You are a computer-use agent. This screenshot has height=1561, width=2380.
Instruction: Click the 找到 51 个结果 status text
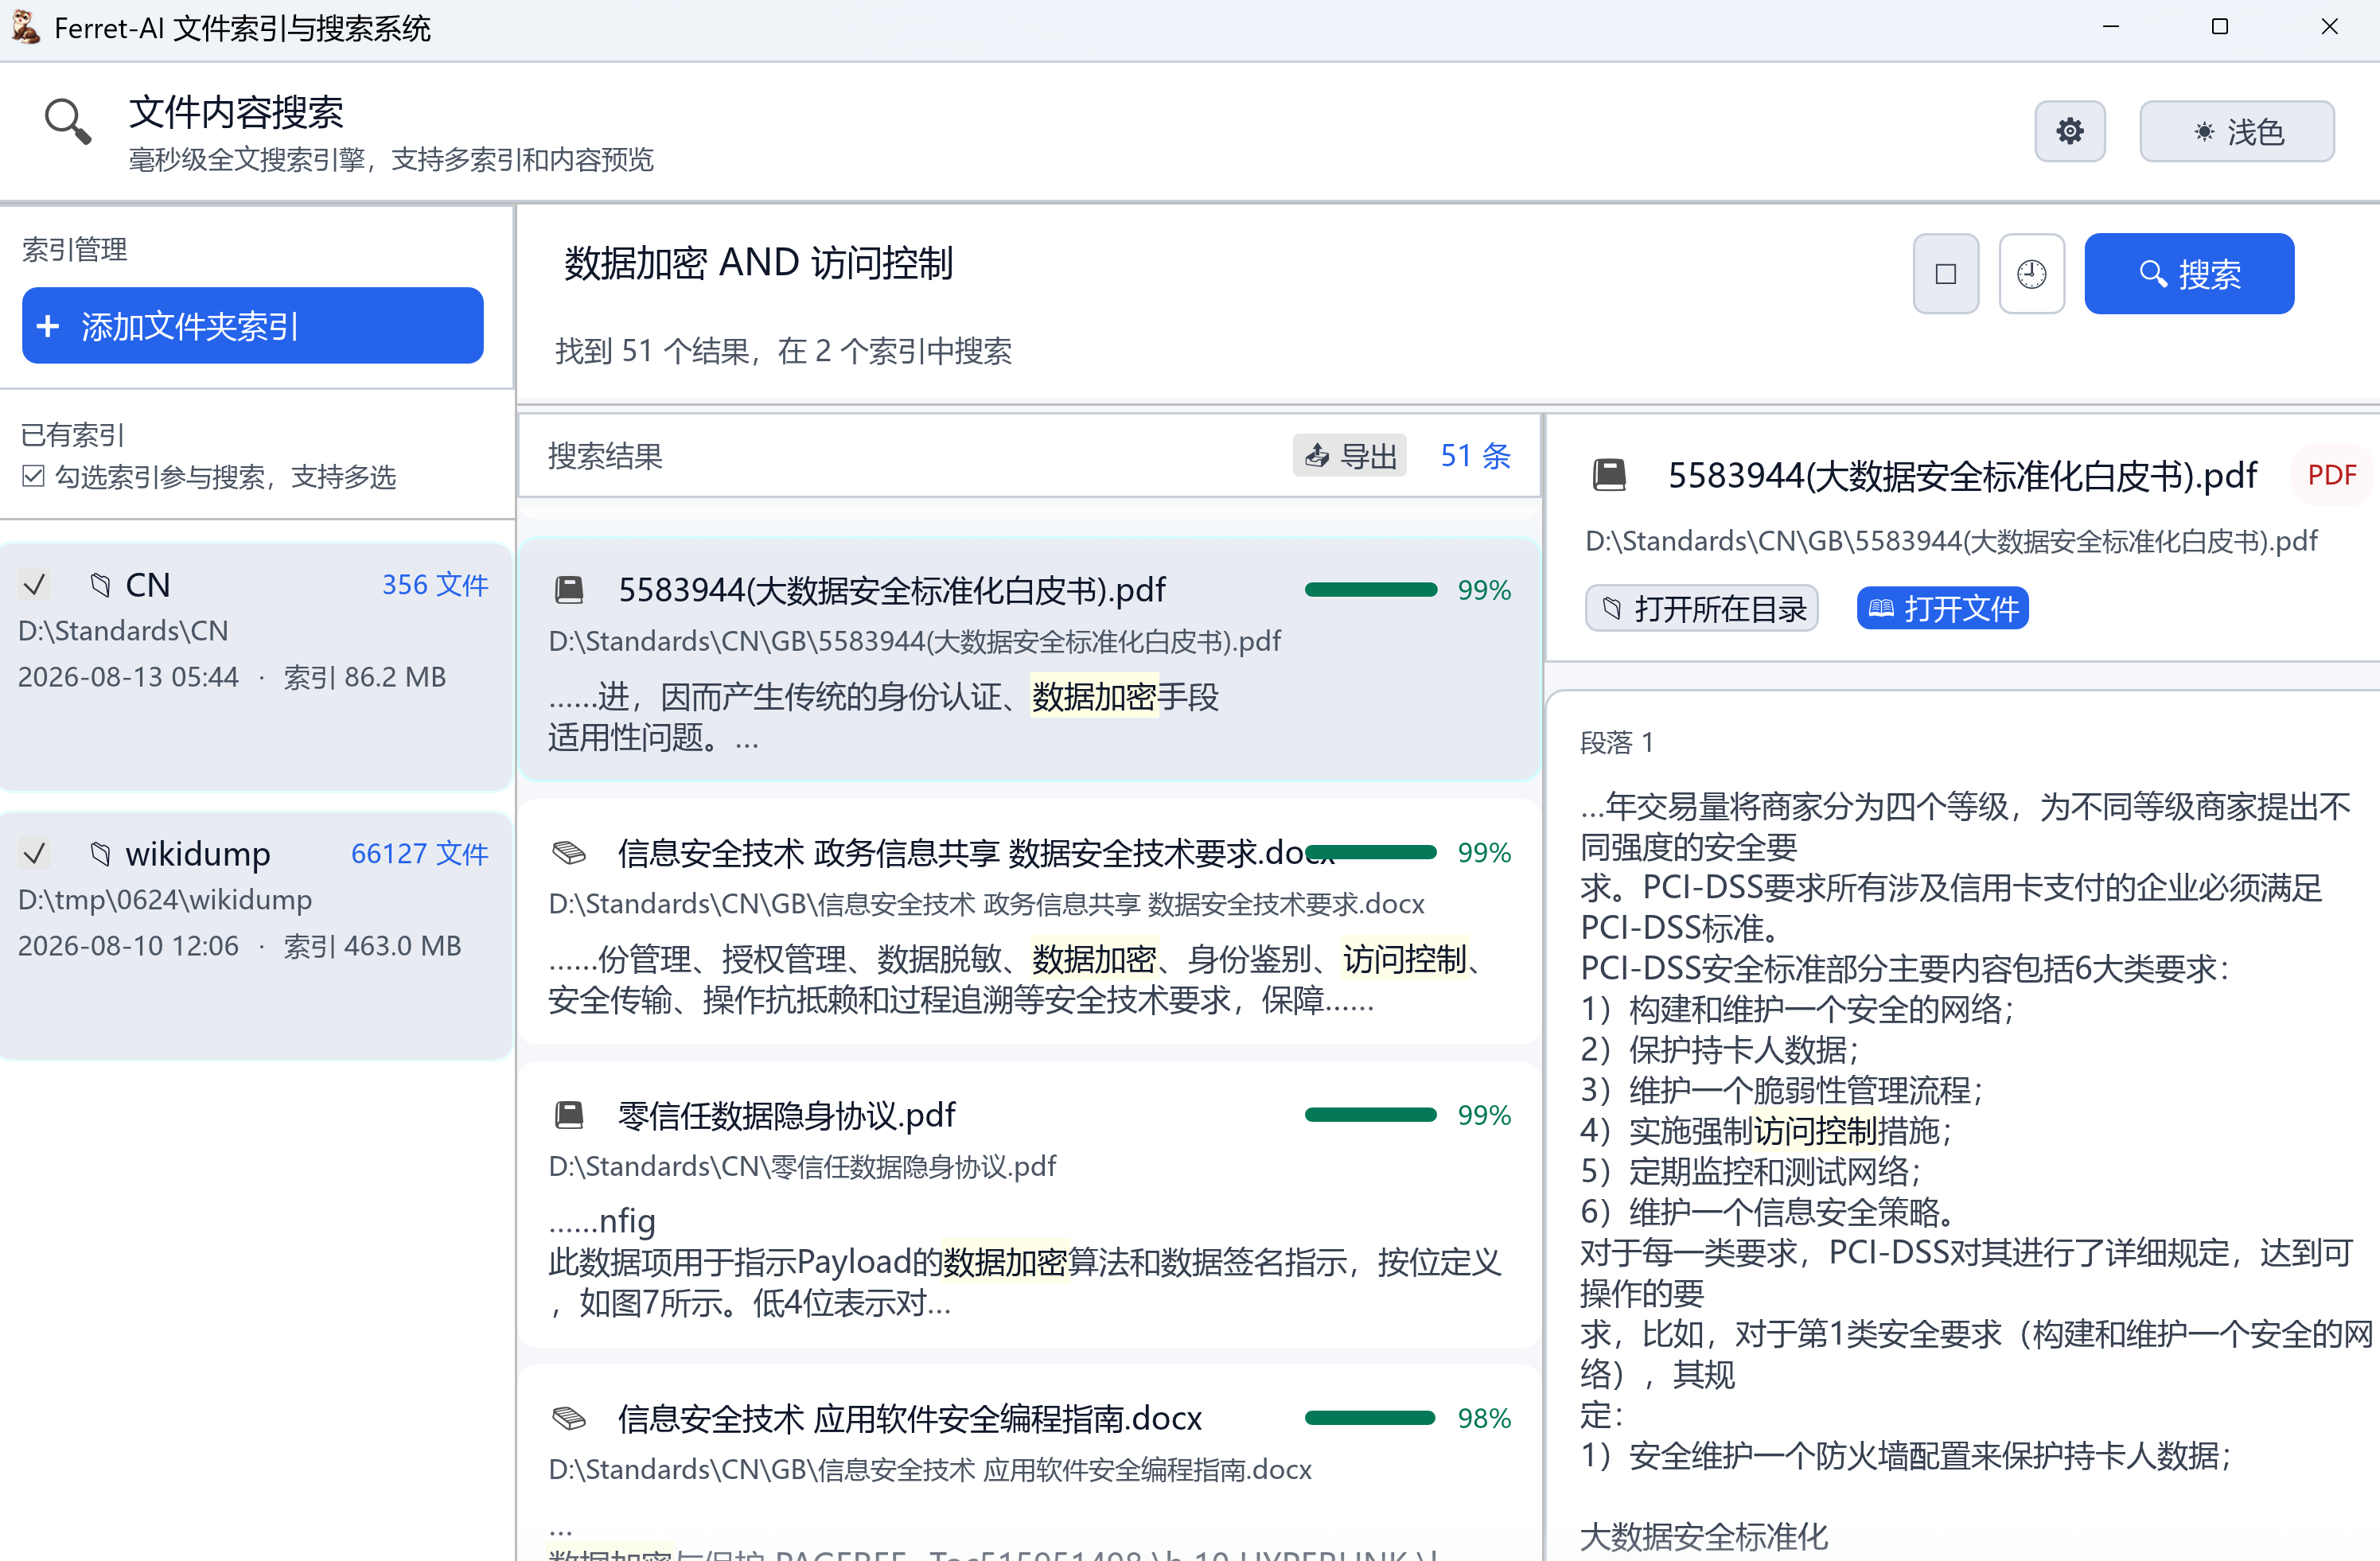click(x=784, y=351)
